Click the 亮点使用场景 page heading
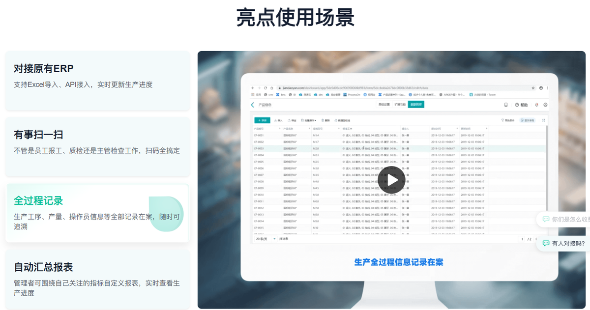This screenshot has height=310, width=590. click(x=295, y=18)
